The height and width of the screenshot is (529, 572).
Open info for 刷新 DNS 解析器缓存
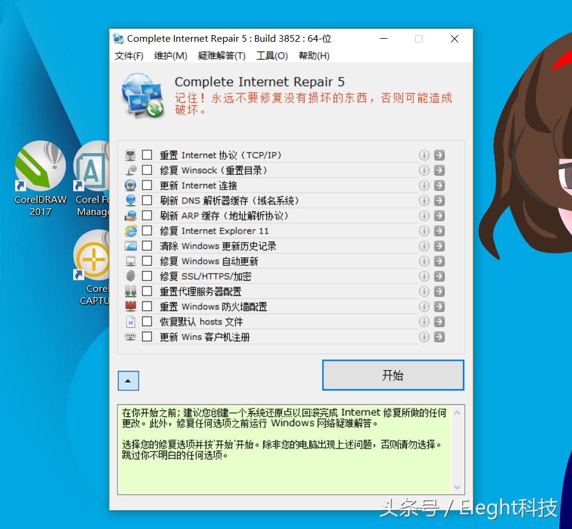[x=424, y=200]
